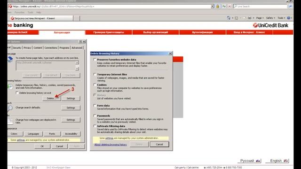Open the Tools dropdown in command bar
Image resolution: width=301 pixels, height=169 pixels.
click(281, 18)
